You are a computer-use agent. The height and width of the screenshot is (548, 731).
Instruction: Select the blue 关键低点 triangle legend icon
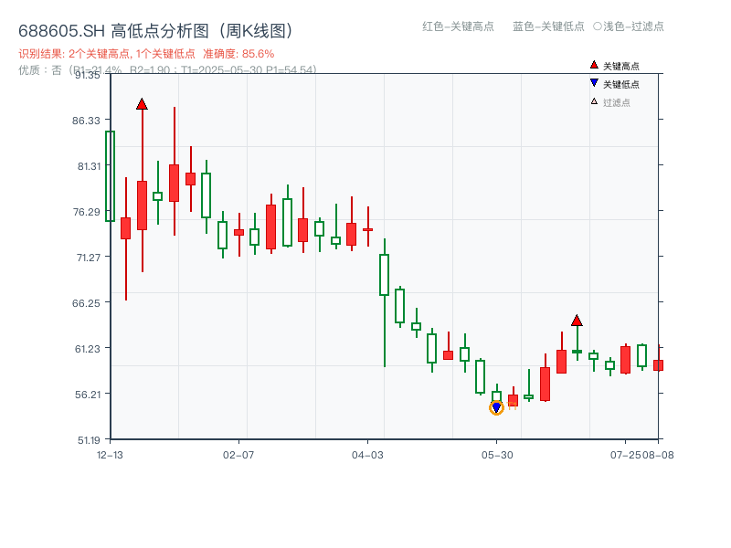coord(594,83)
